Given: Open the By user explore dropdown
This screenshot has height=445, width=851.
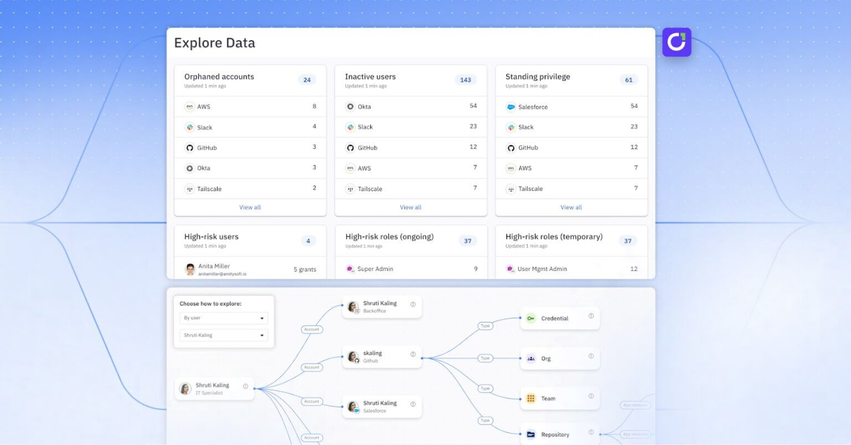Looking at the screenshot, I should (x=223, y=318).
